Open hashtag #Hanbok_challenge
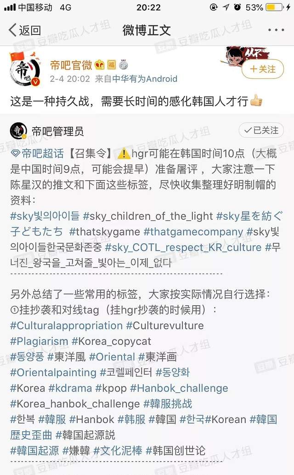This screenshot has height=475, width=294. coord(179,388)
